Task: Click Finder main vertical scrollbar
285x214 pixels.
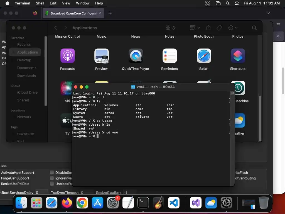Action: 260,118
